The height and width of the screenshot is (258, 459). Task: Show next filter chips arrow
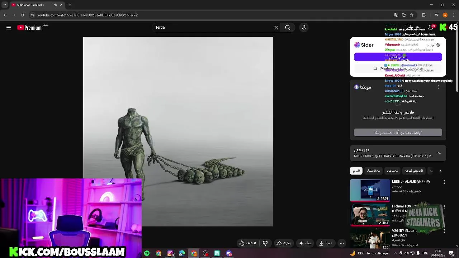pos(440,171)
